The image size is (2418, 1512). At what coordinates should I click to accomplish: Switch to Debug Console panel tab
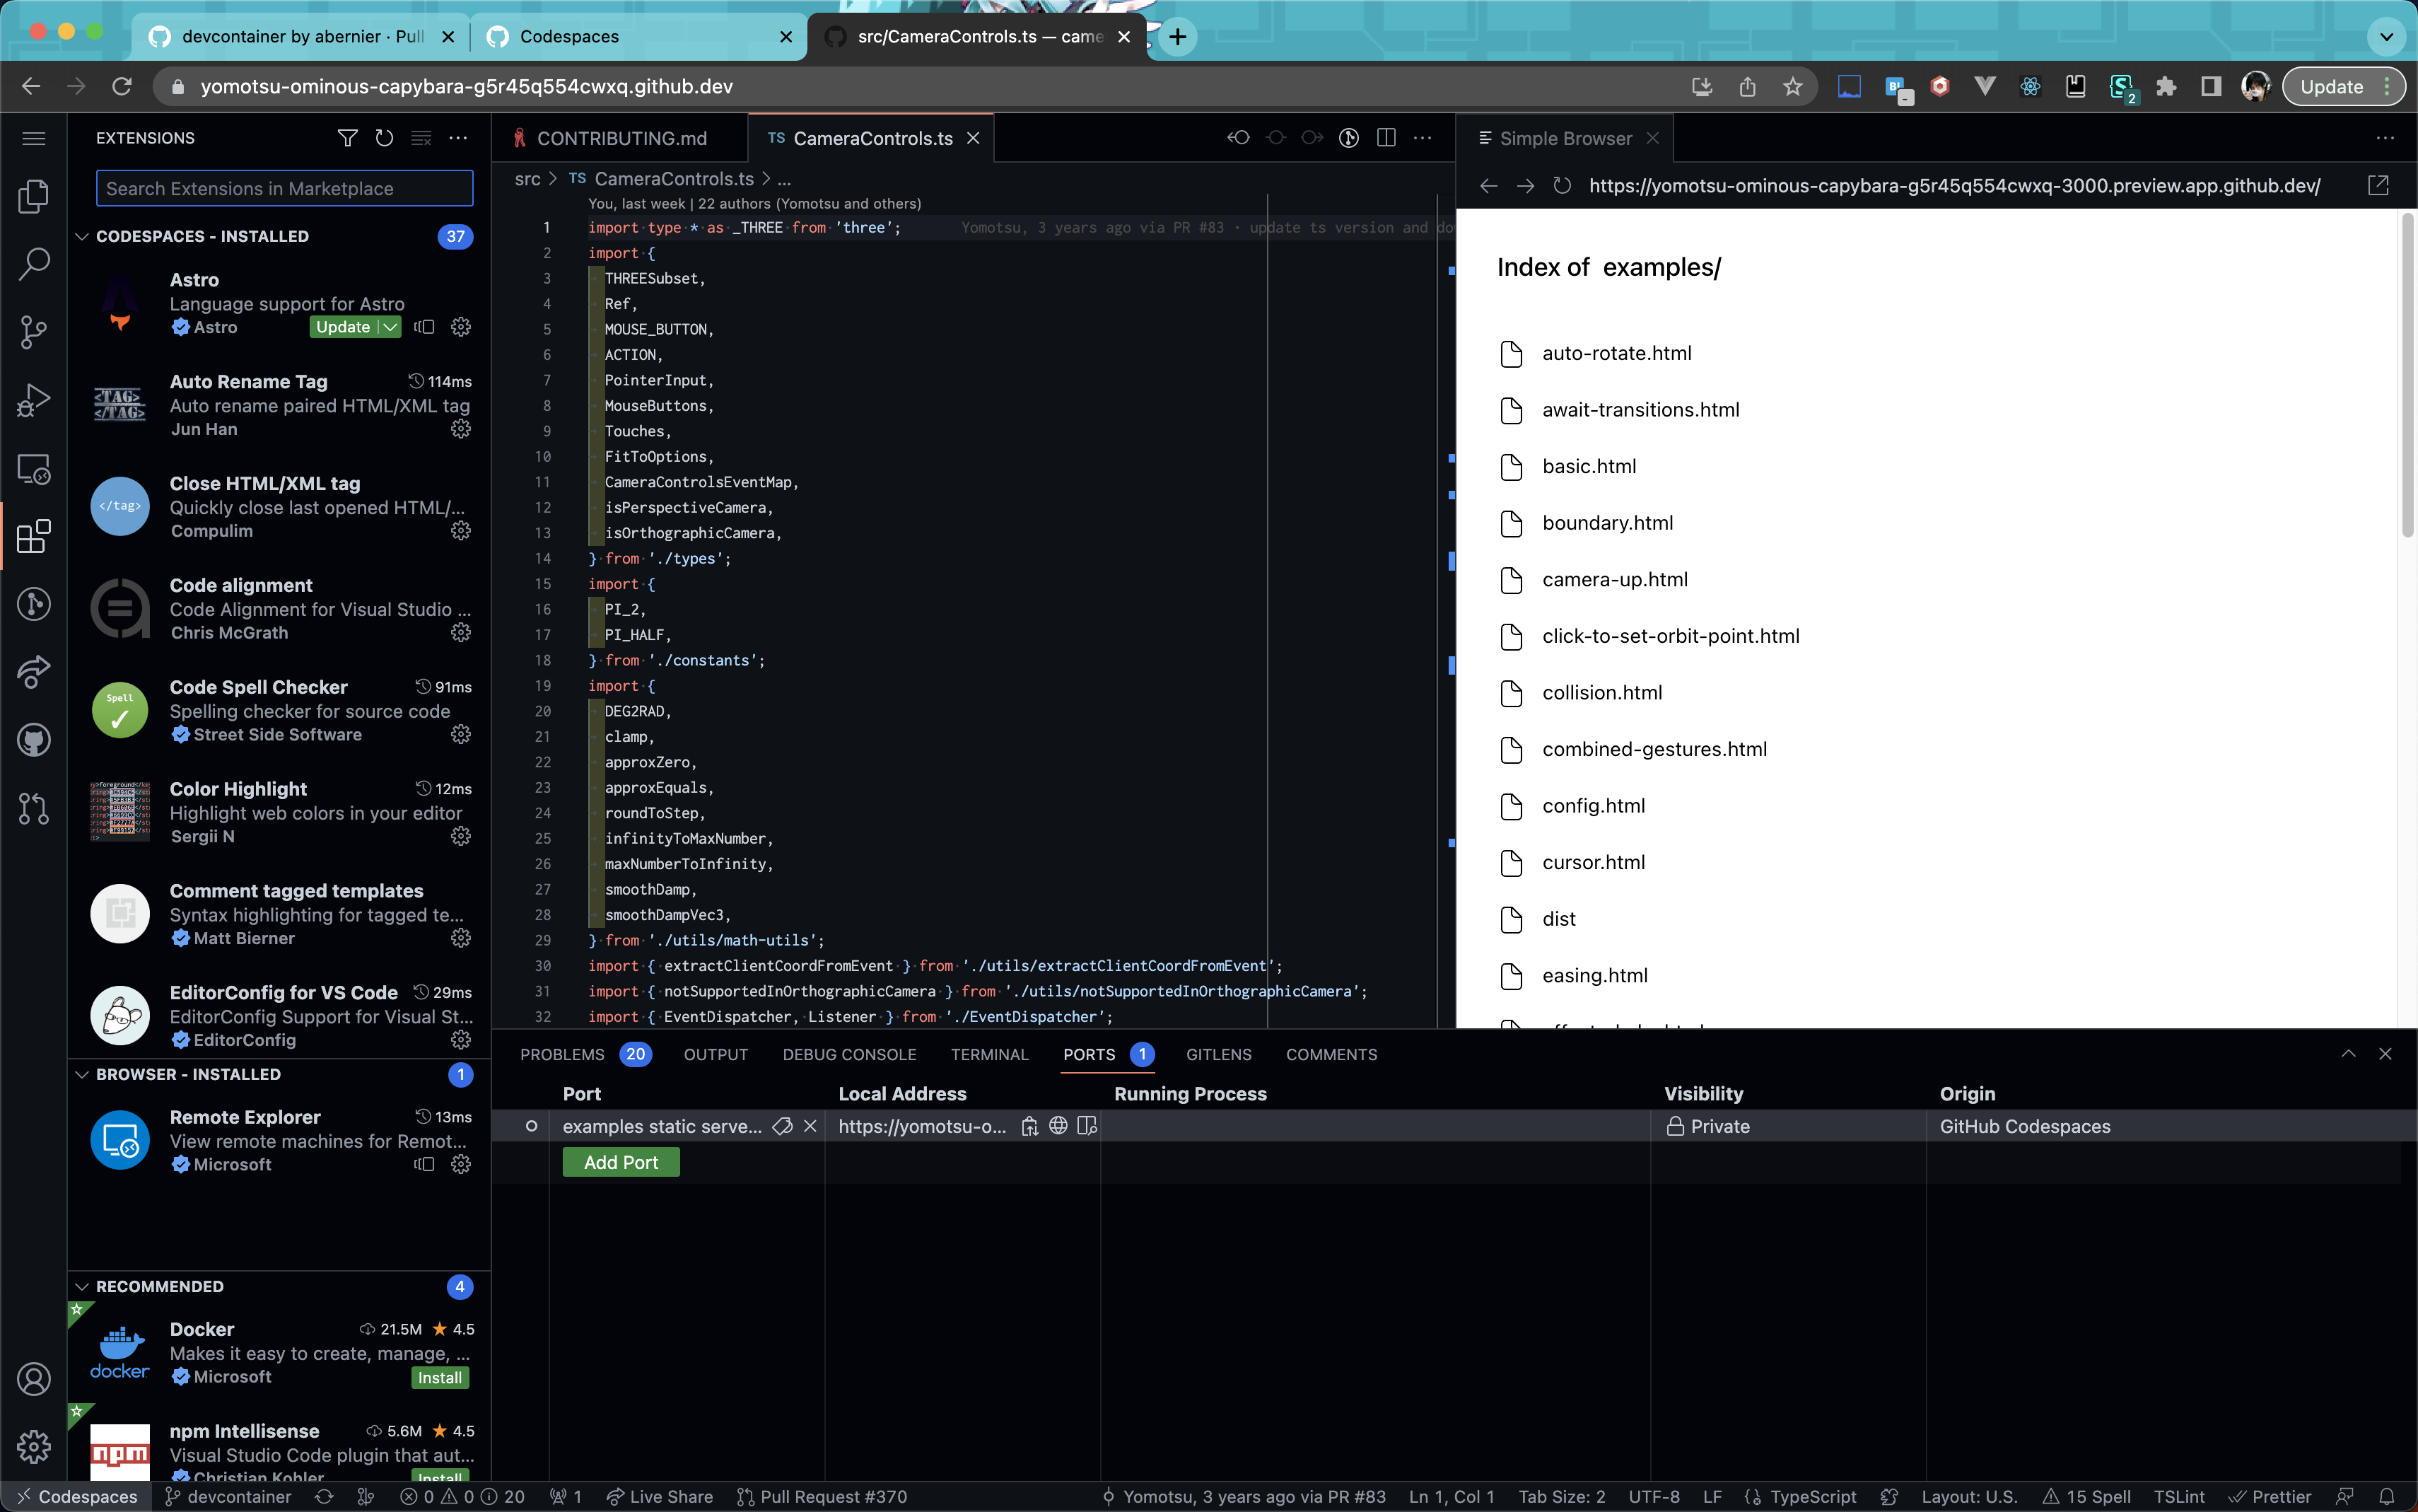coord(848,1055)
